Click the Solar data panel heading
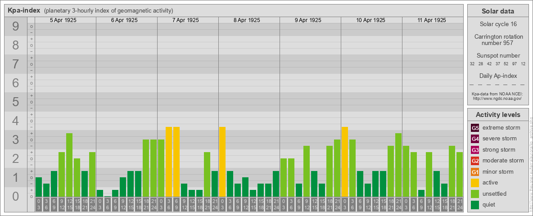 tap(498, 11)
